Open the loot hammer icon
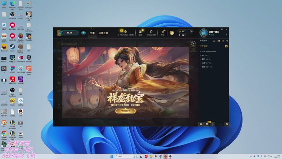This screenshot has height=159, width=282. [x=151, y=31]
